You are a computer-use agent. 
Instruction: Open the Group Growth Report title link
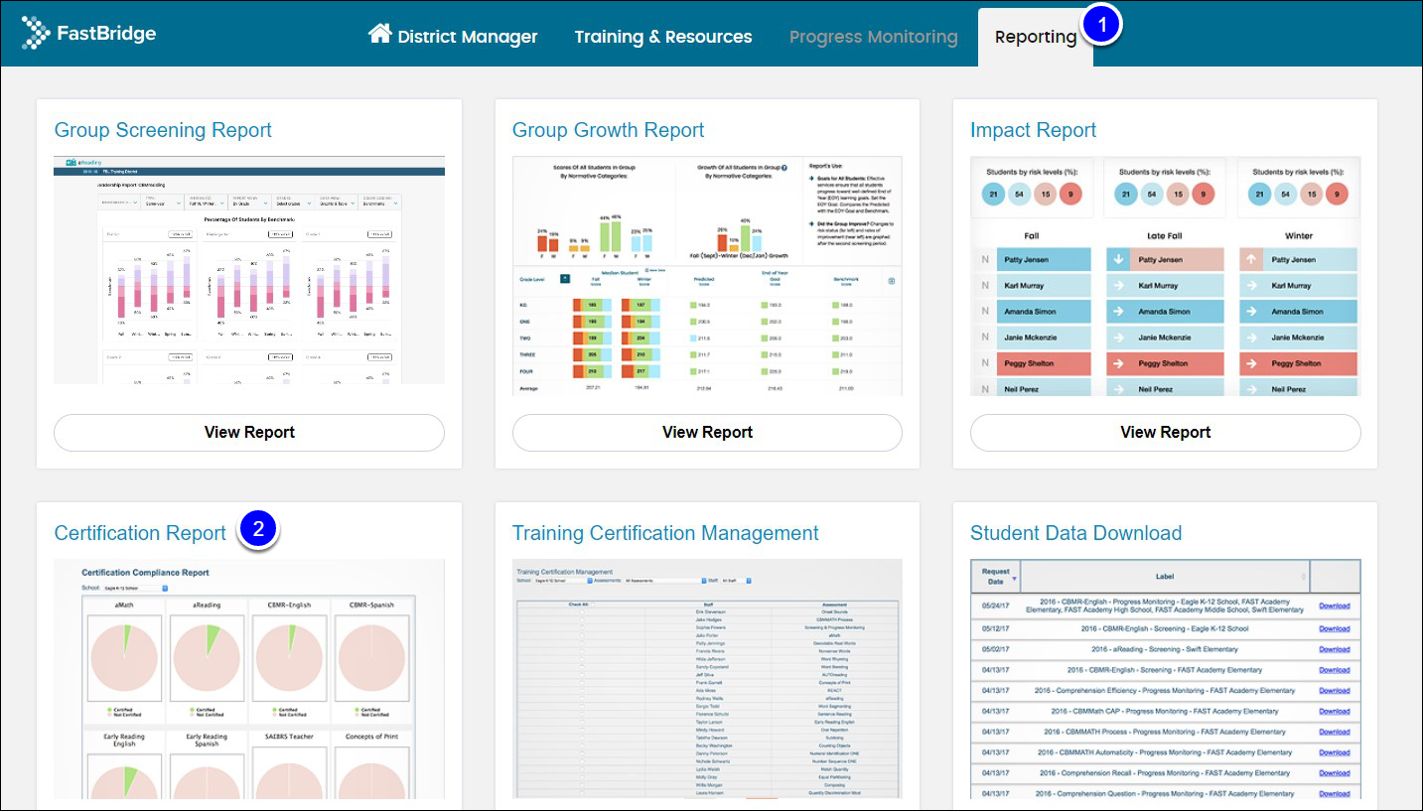[x=608, y=130]
